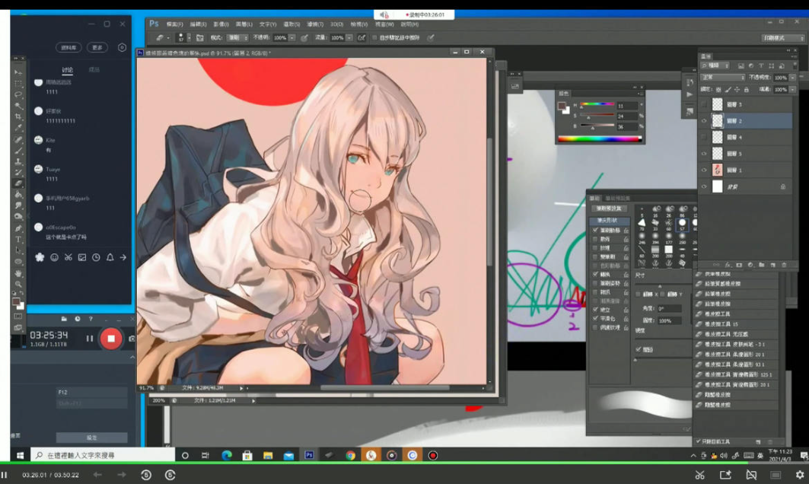Image resolution: width=809 pixels, height=484 pixels.
Task: Click the brush angle input field
Action: pyautogui.click(x=670, y=308)
